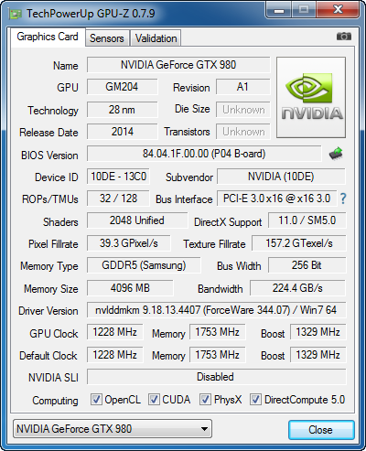Toggle the PhysX checkbox
Image resolution: width=366 pixels, height=451 pixels.
pos(205,399)
